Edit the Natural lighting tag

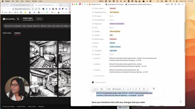(x=115, y=31)
